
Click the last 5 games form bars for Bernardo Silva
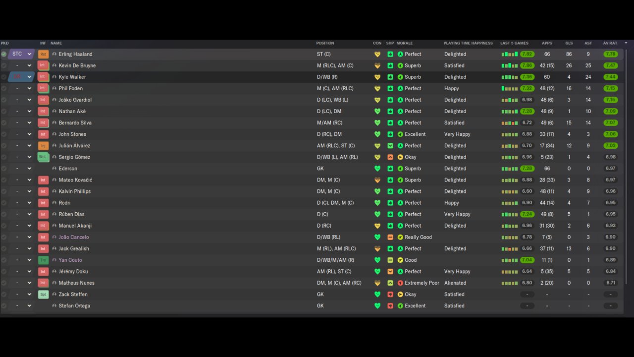click(510, 123)
